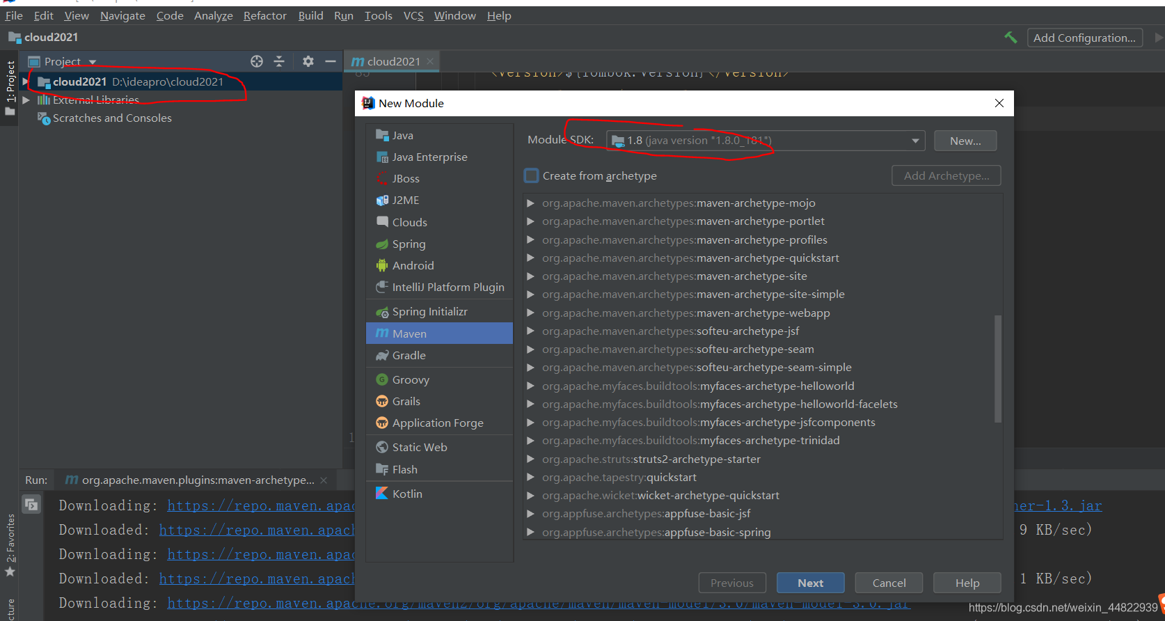Image resolution: width=1165 pixels, height=621 pixels.
Task: Expand External Libraries node
Action: [26, 100]
